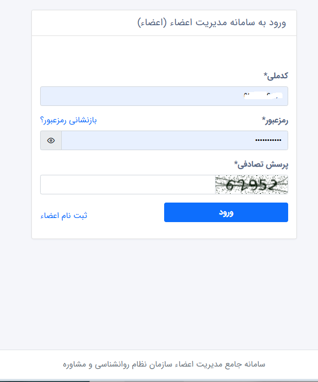This screenshot has height=382, width=318.
Task: Click the masked password dots
Action: [268, 140]
